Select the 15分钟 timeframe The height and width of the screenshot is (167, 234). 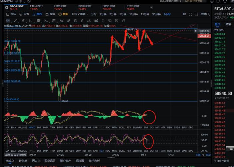tap(144, 14)
